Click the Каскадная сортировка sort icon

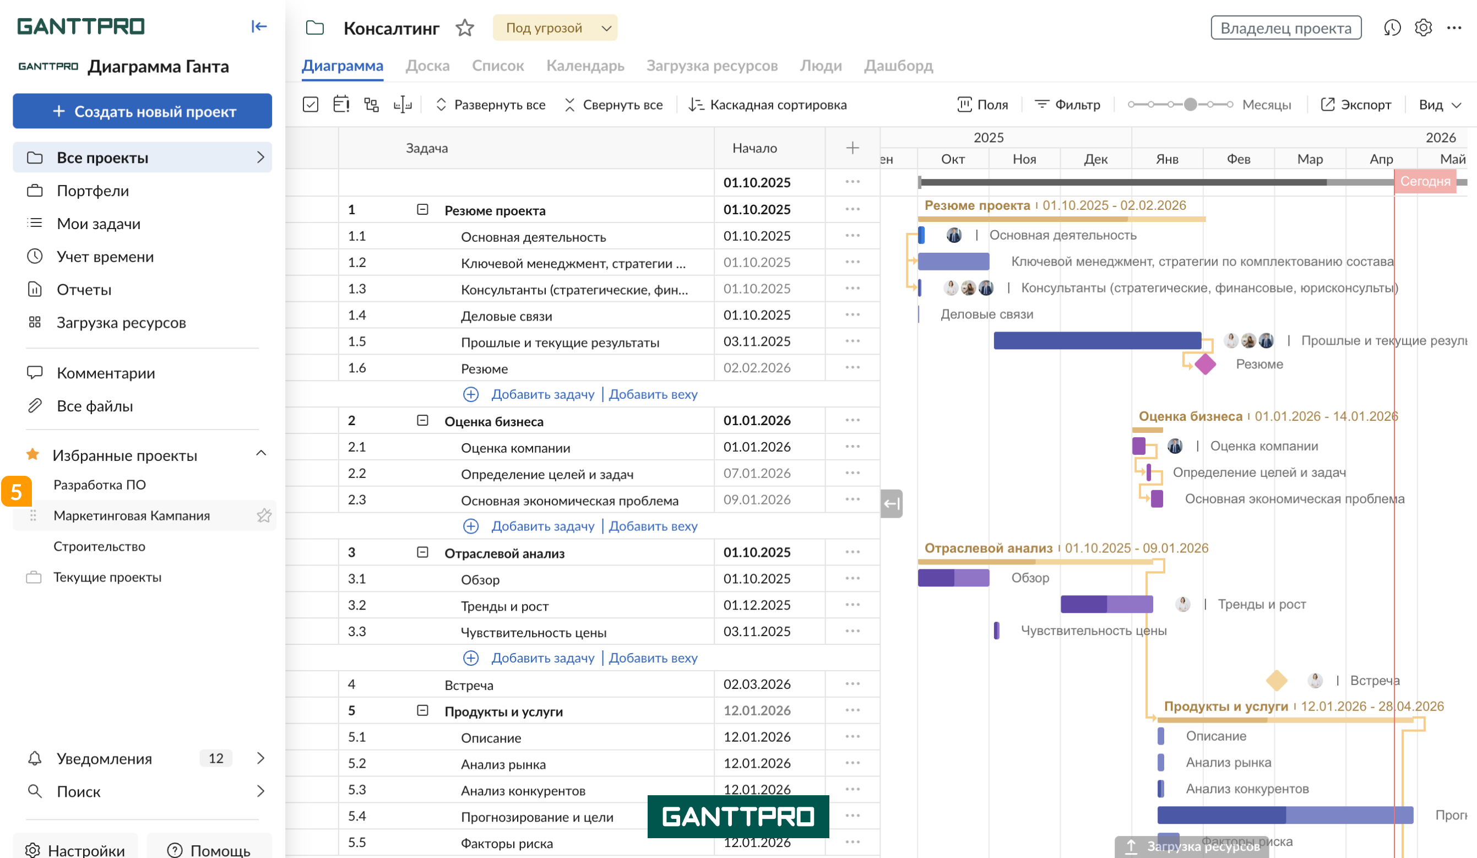696,105
